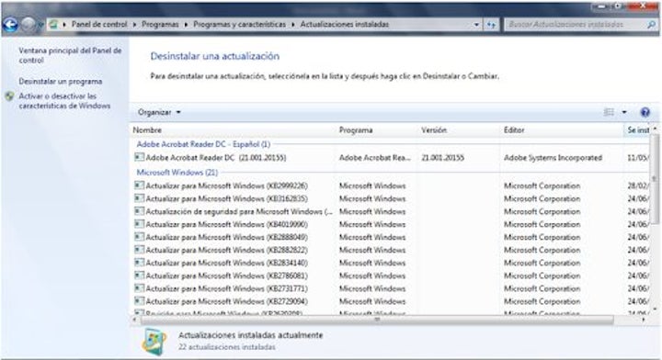
Task: Click the change view icon in toolbar
Action: point(609,112)
